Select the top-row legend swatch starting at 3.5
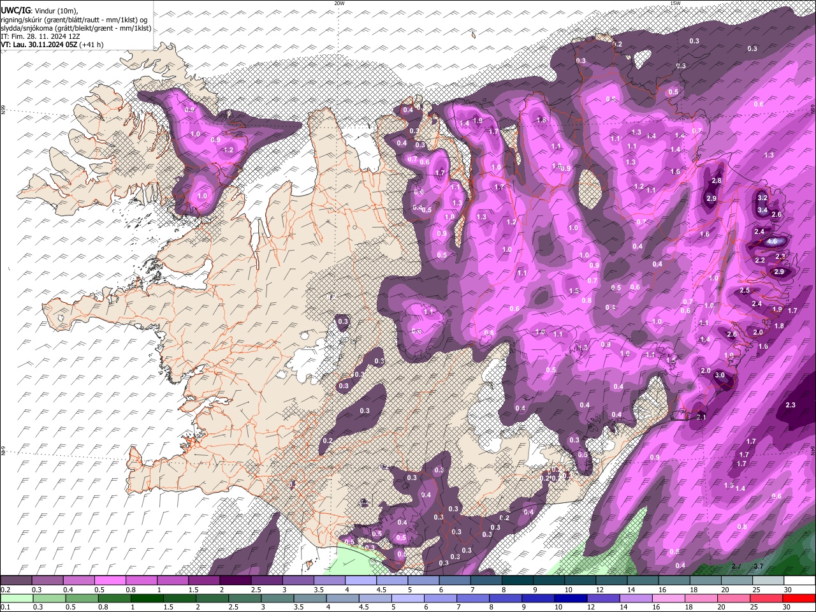 (329, 581)
